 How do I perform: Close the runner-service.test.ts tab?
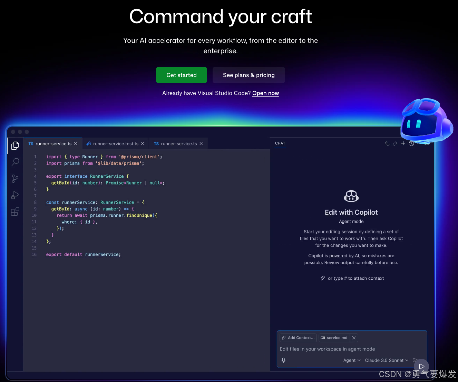143,143
